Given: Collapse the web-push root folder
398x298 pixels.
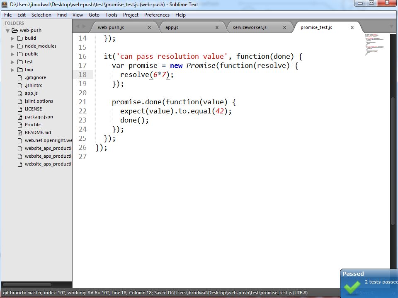Looking at the screenshot, I should coord(7,31).
